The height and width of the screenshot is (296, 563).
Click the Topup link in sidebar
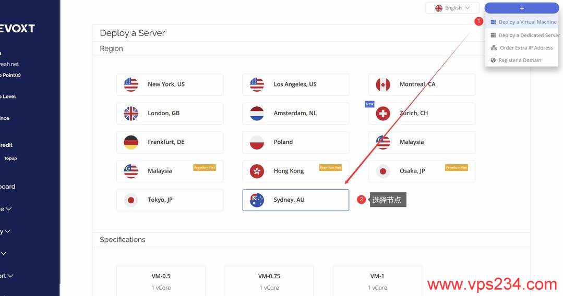click(x=10, y=158)
